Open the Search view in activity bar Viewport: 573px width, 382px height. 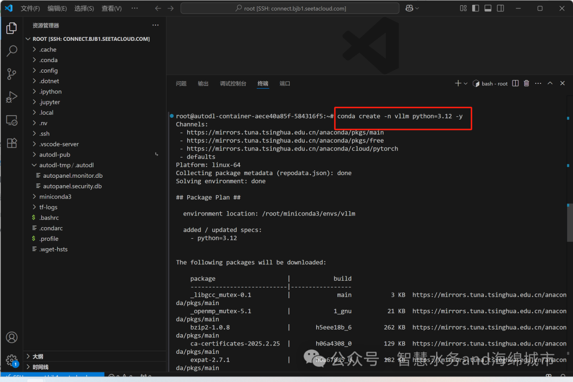tap(12, 51)
